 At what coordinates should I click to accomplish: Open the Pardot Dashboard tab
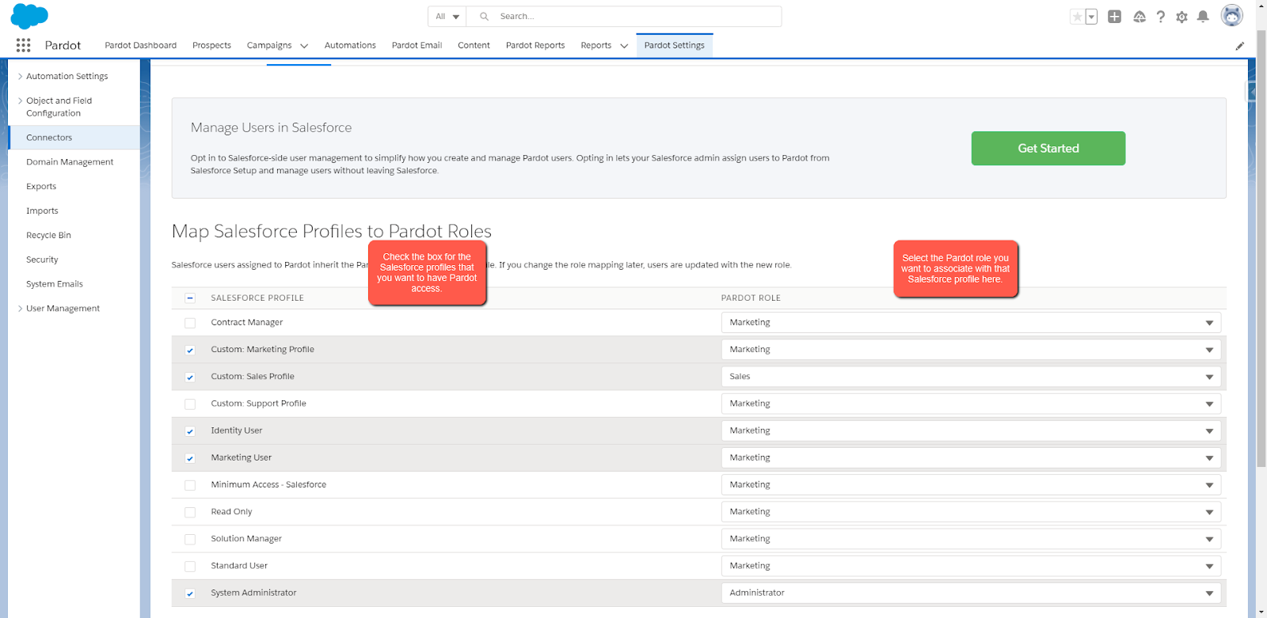pyautogui.click(x=141, y=45)
